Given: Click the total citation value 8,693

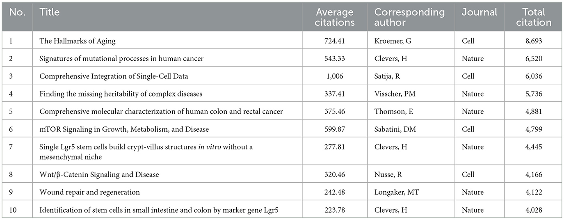Looking at the screenshot, I should tap(534, 41).
